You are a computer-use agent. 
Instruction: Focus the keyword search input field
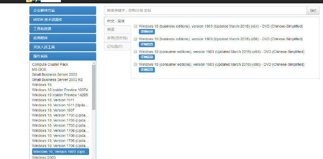205,10
